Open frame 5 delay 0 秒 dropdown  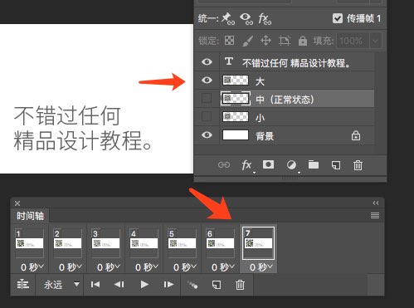(x=185, y=267)
